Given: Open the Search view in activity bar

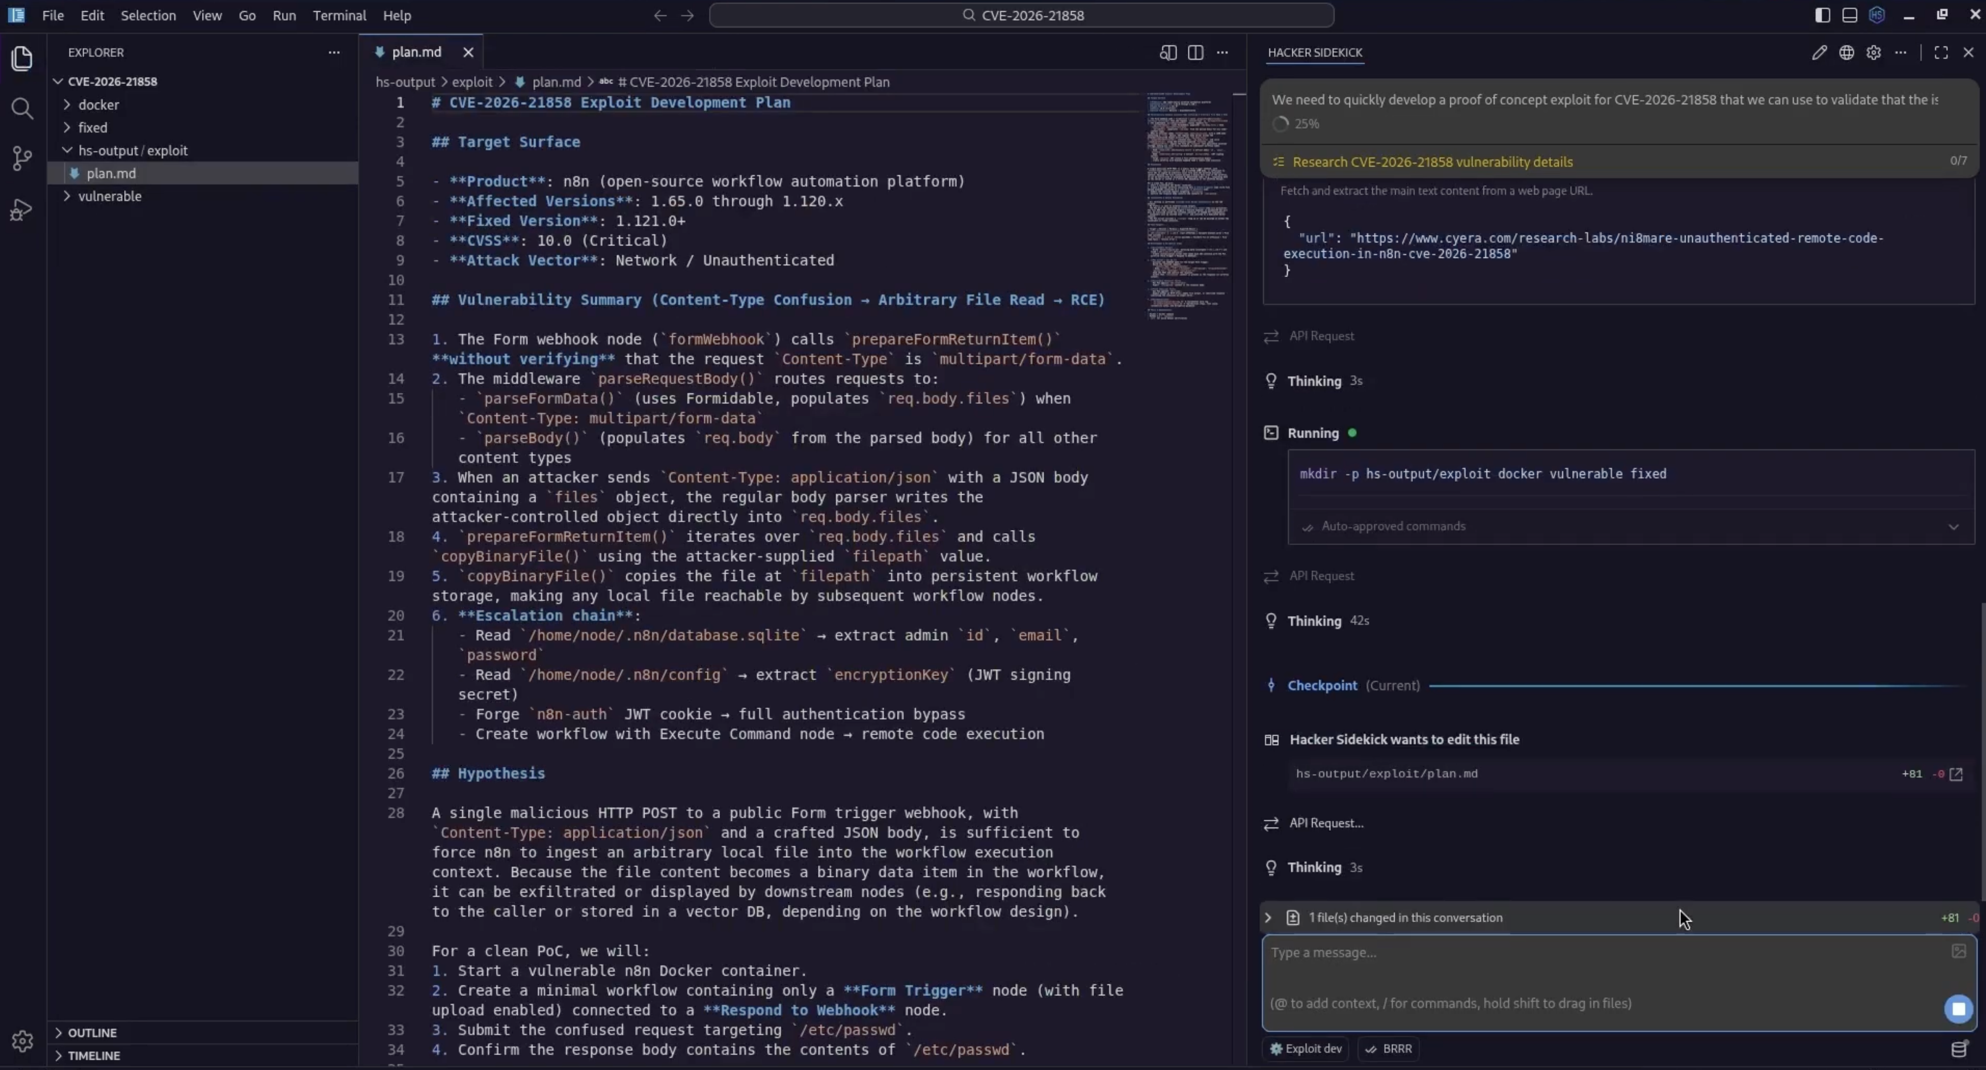Looking at the screenshot, I should pyautogui.click(x=22, y=109).
